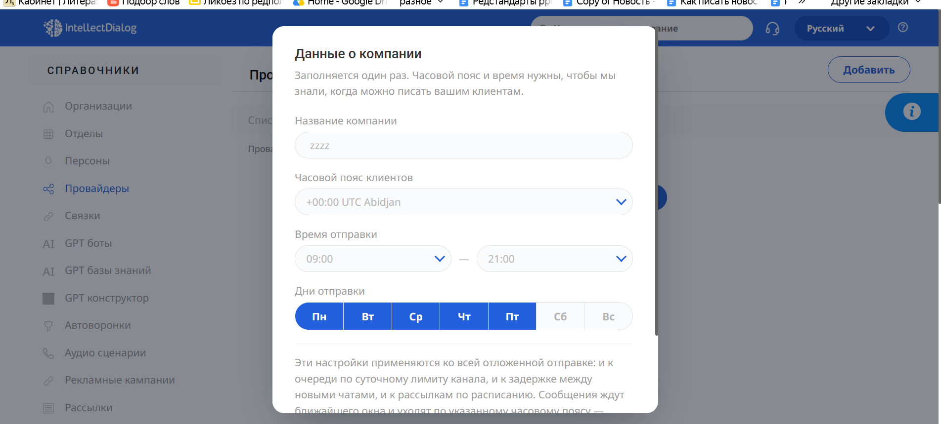Open the headset support icon
The image size is (941, 424).
[772, 29]
